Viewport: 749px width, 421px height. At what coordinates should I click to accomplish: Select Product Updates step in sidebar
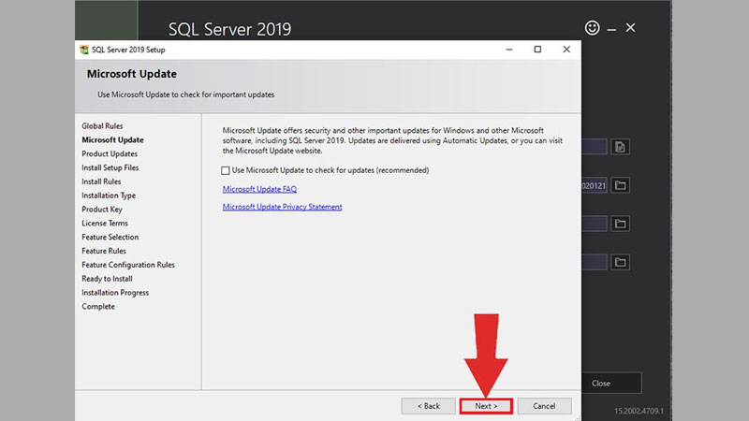click(x=110, y=153)
